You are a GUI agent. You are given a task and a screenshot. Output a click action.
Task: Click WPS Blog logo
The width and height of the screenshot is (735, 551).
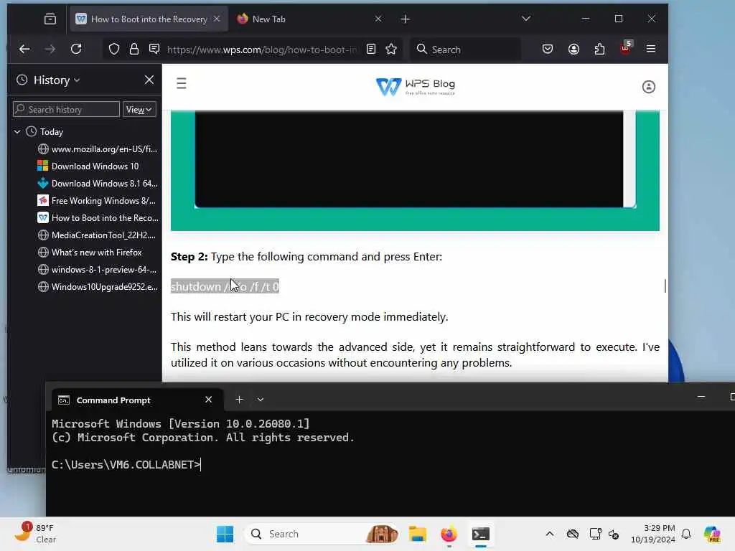(x=416, y=87)
